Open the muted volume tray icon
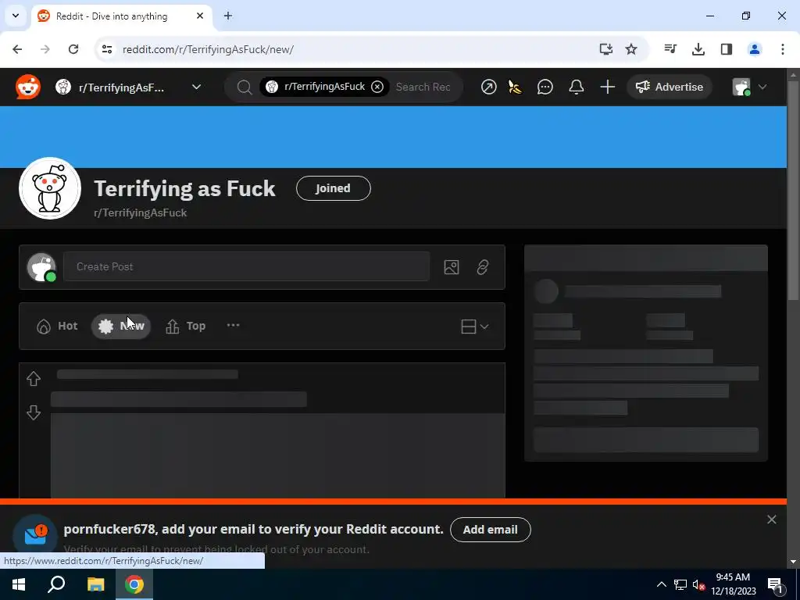 coord(698,584)
